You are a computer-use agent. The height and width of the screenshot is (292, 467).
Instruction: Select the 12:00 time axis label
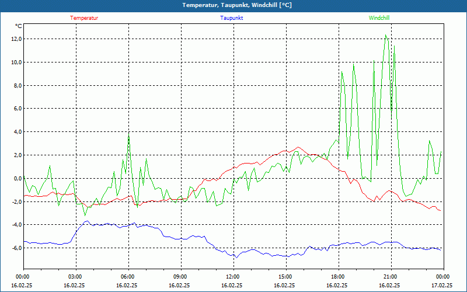pos(233,277)
